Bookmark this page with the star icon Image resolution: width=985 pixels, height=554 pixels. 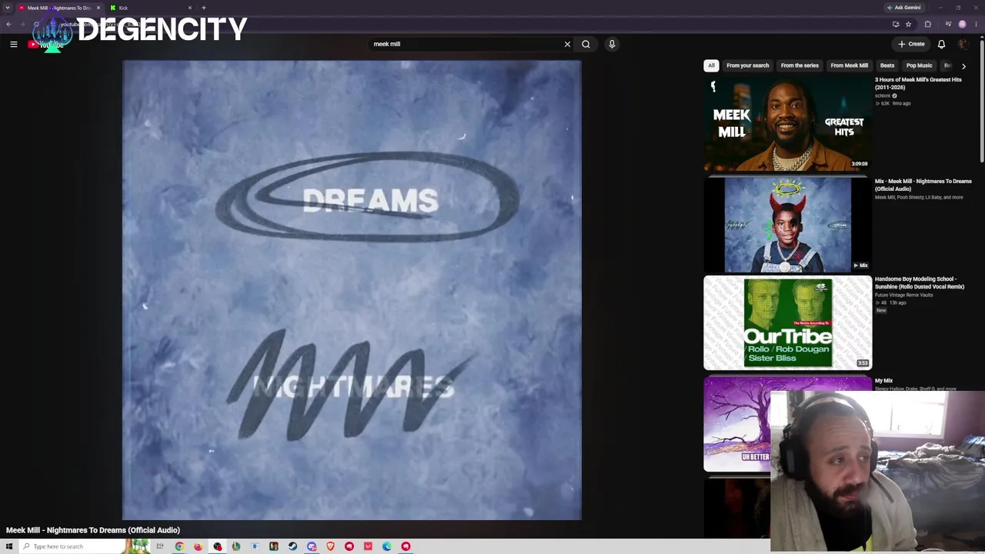(908, 25)
